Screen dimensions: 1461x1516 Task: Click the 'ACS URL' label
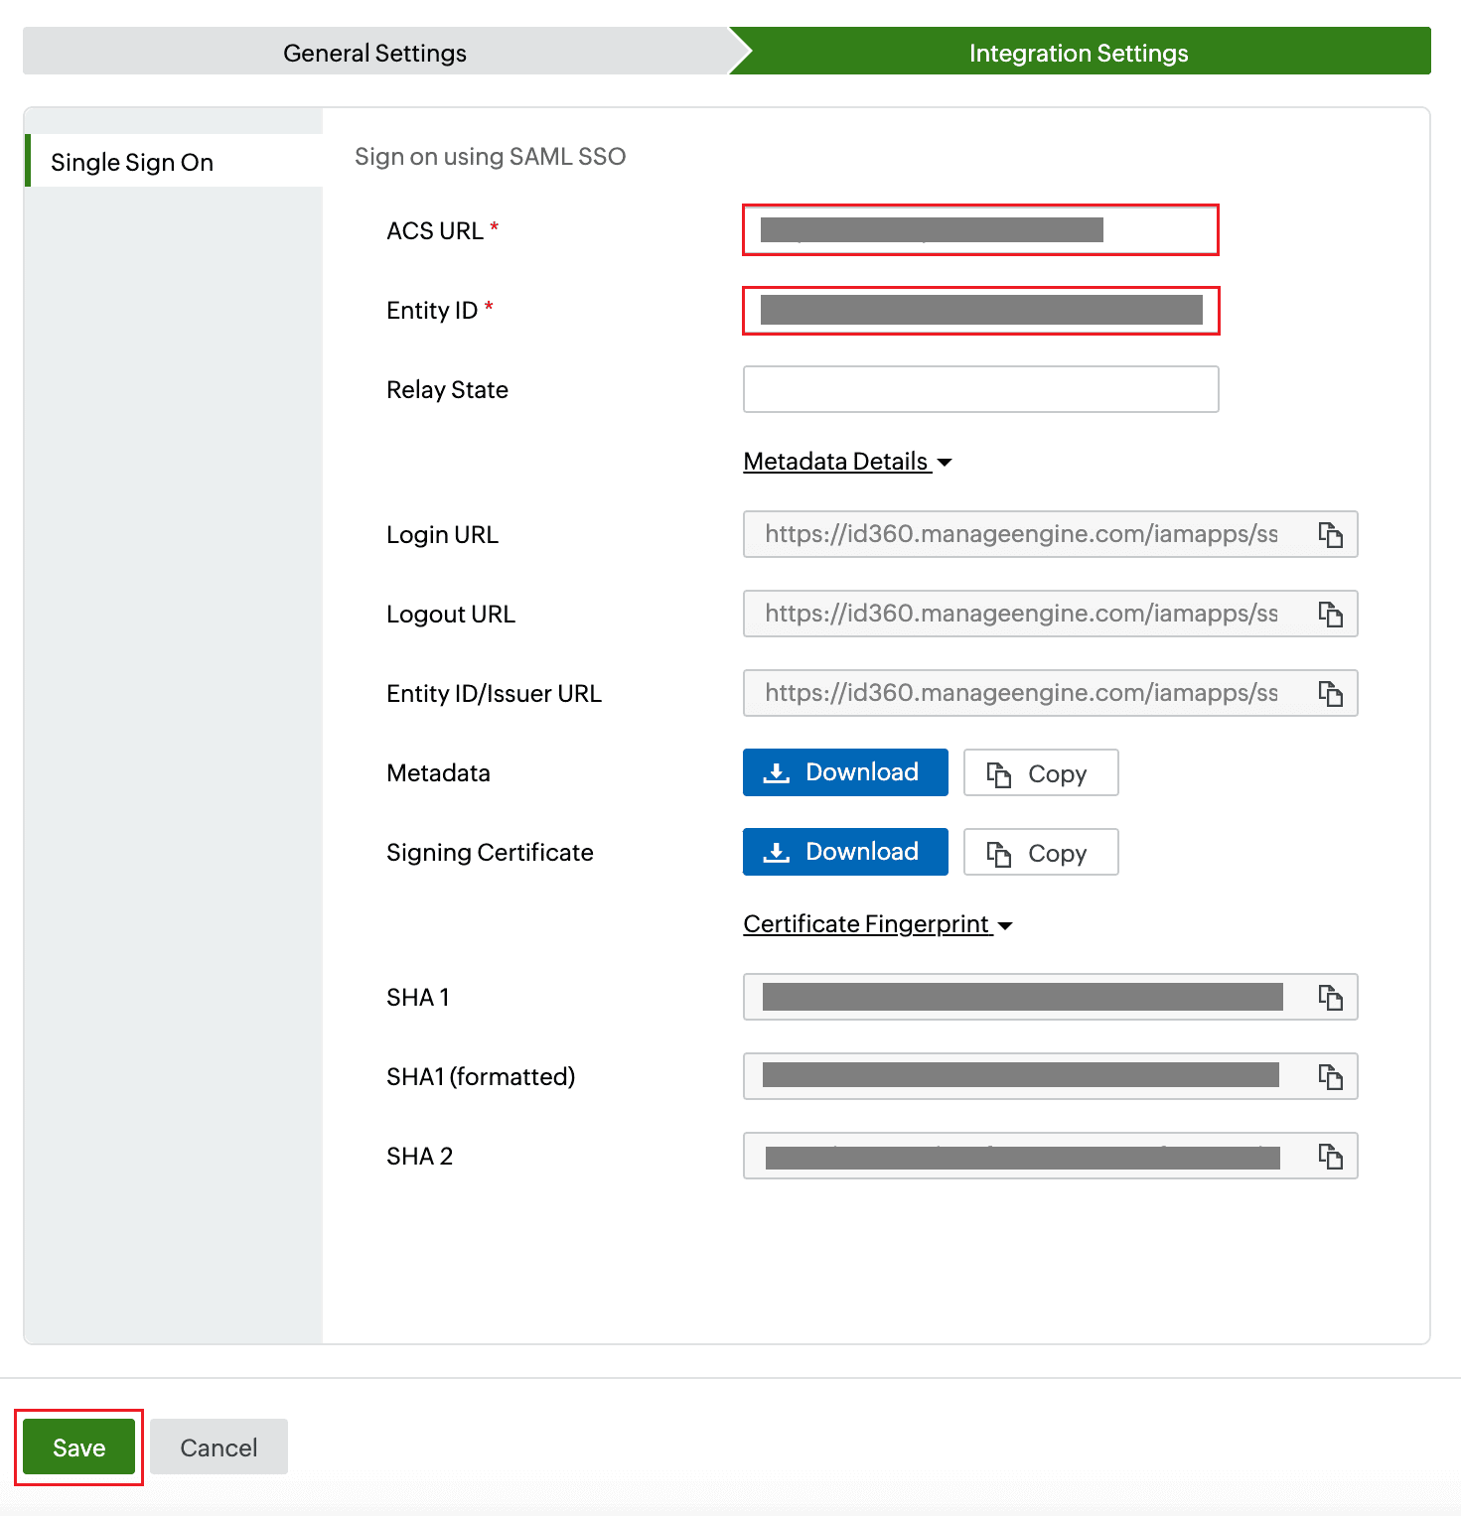435,230
